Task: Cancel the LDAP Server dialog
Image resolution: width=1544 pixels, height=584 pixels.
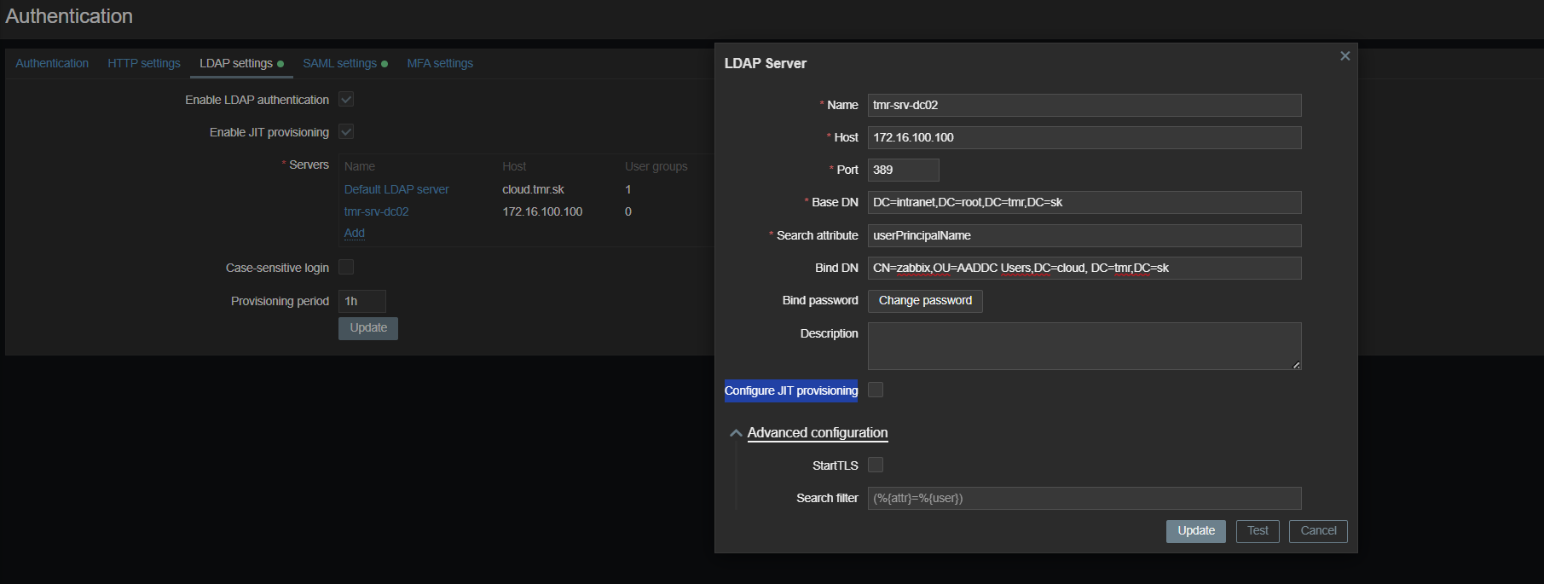Action: [x=1318, y=531]
